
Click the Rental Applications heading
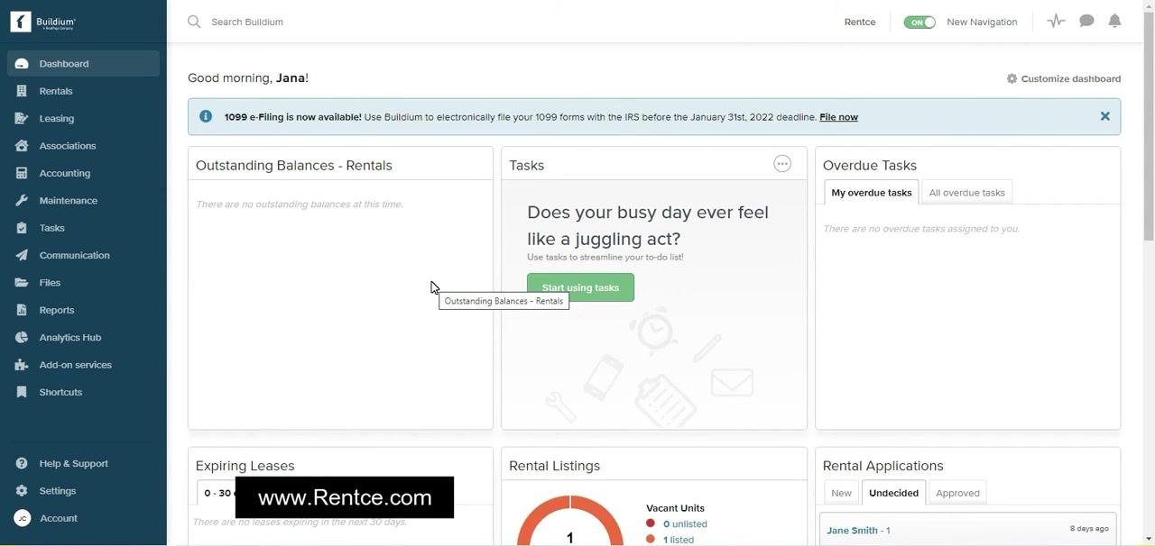(882, 466)
